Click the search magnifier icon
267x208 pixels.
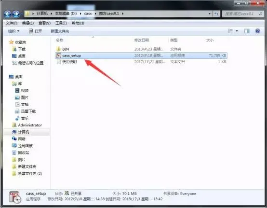(x=260, y=14)
